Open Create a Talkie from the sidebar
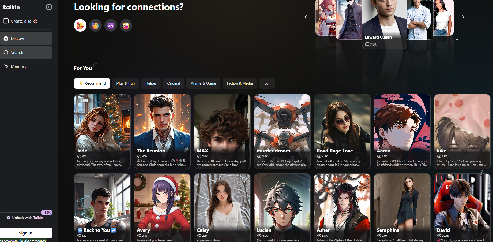This screenshot has height=242, width=493. point(24,21)
